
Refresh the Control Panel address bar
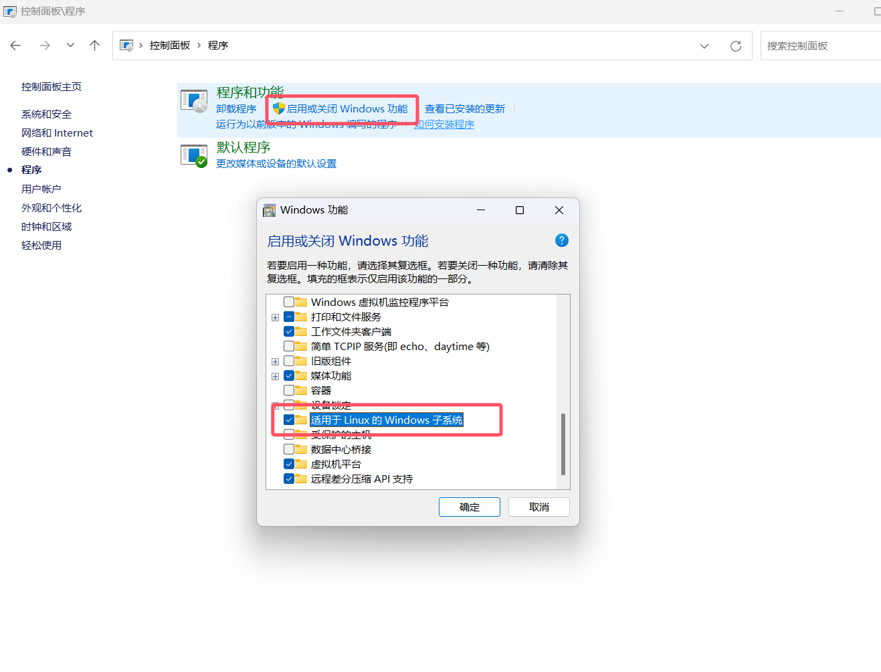[736, 46]
